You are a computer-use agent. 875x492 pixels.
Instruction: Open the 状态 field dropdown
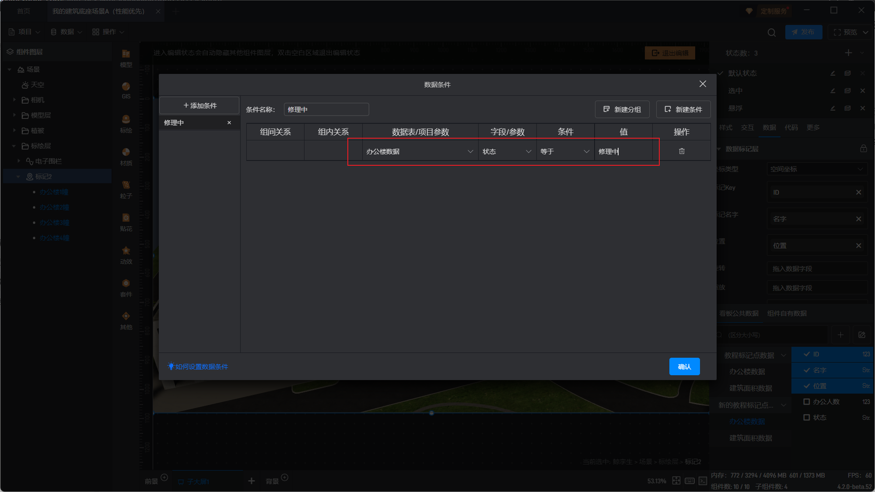tap(507, 151)
